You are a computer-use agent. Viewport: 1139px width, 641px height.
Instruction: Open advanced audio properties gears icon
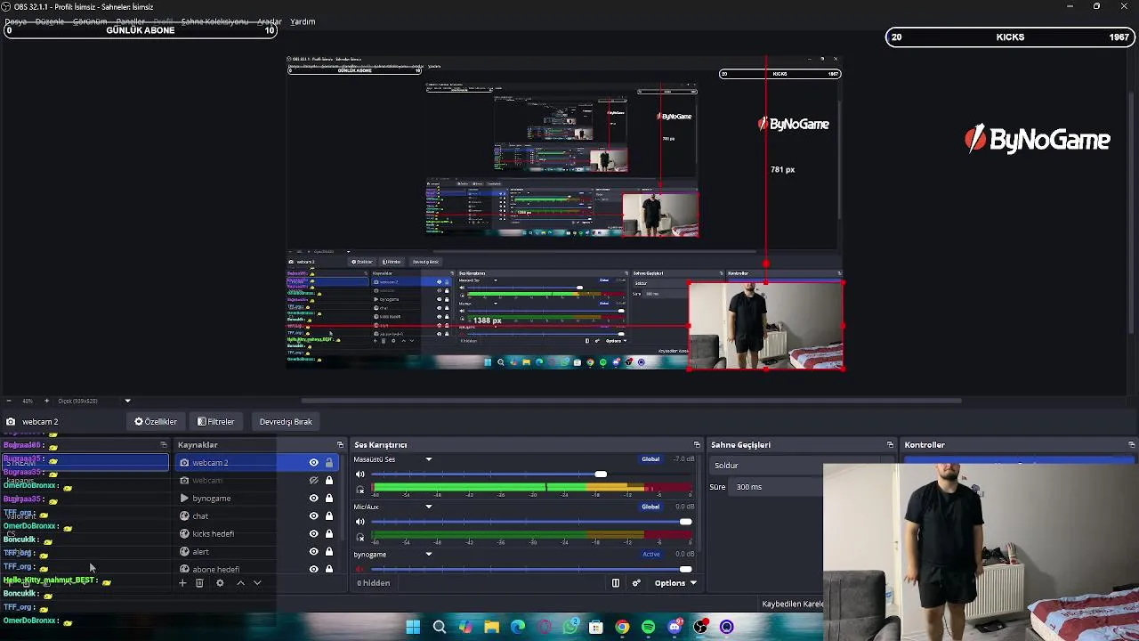(x=636, y=583)
